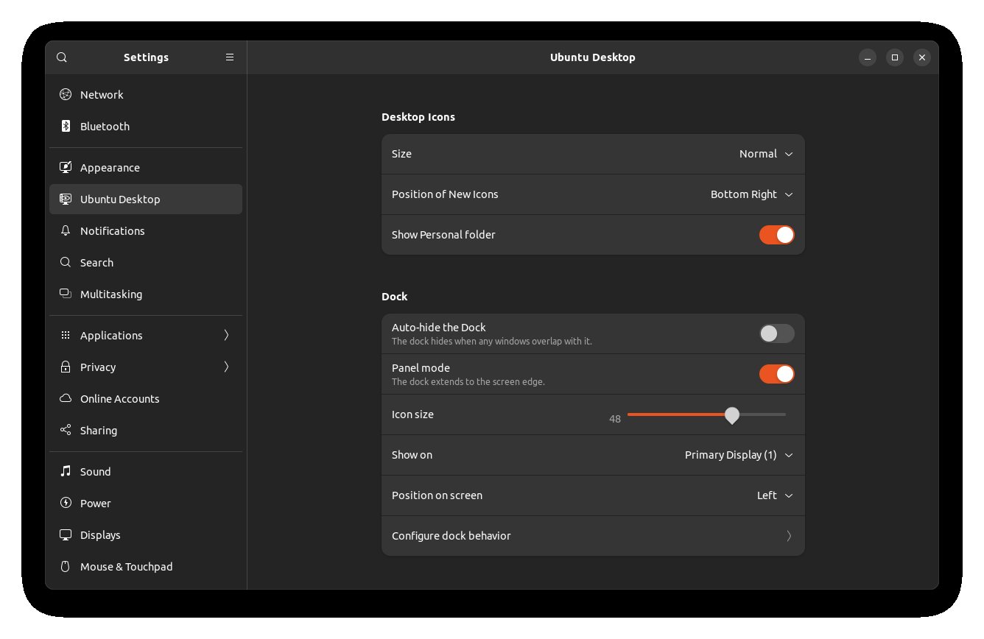Close the Settings window
The width and height of the screenshot is (984, 639).
[922, 57]
